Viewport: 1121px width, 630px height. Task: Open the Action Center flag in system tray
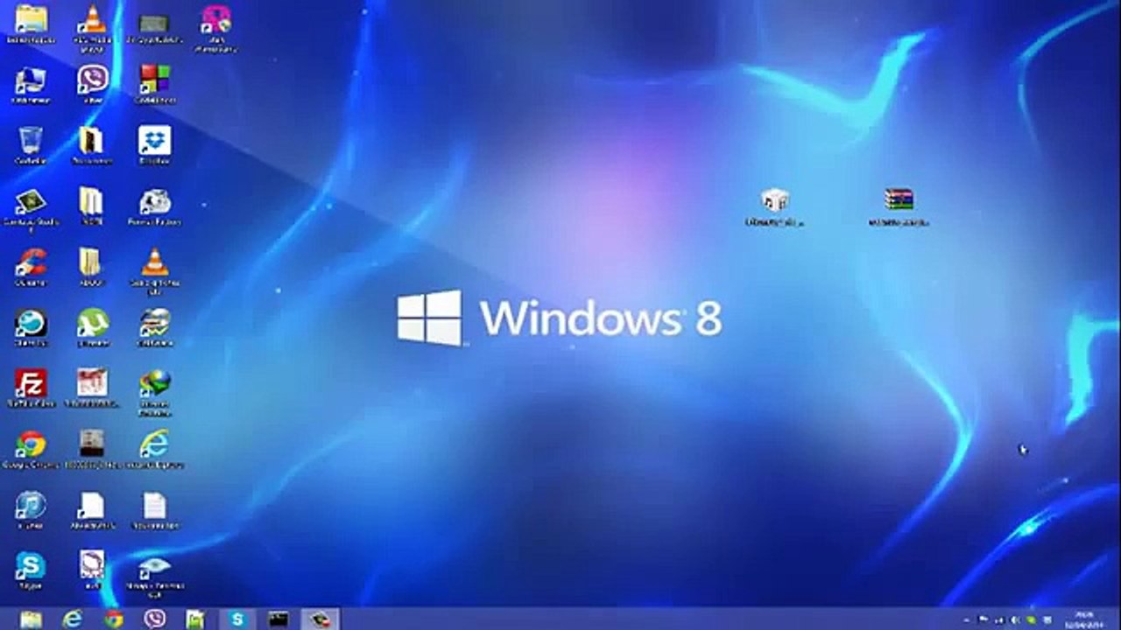tap(984, 619)
